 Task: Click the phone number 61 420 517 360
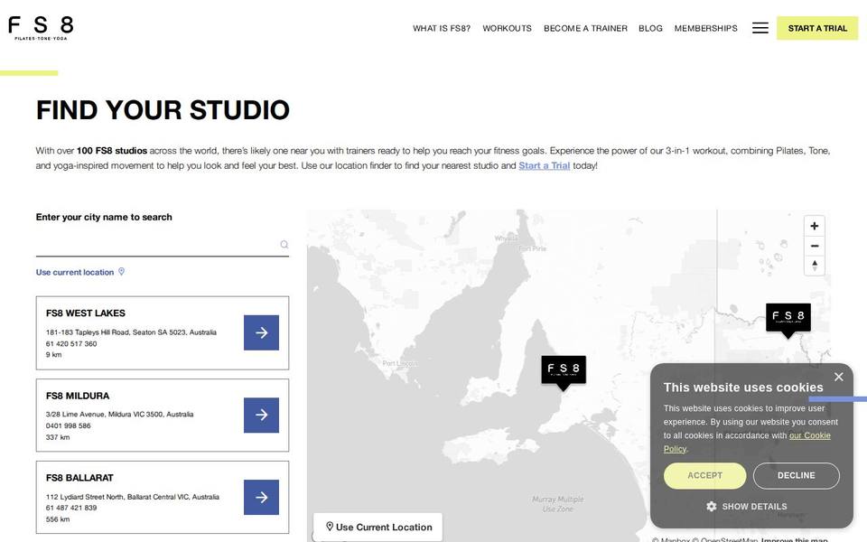click(x=71, y=344)
